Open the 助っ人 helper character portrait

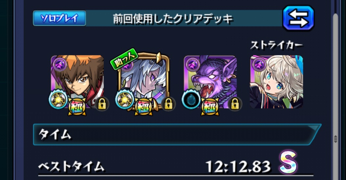[x=143, y=82]
